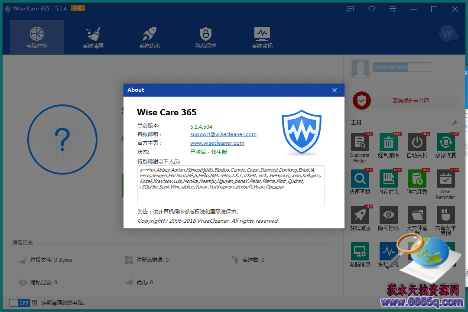This screenshot has width=468, height=312.
Task: Click the Administrator username field
Action: [402, 67]
